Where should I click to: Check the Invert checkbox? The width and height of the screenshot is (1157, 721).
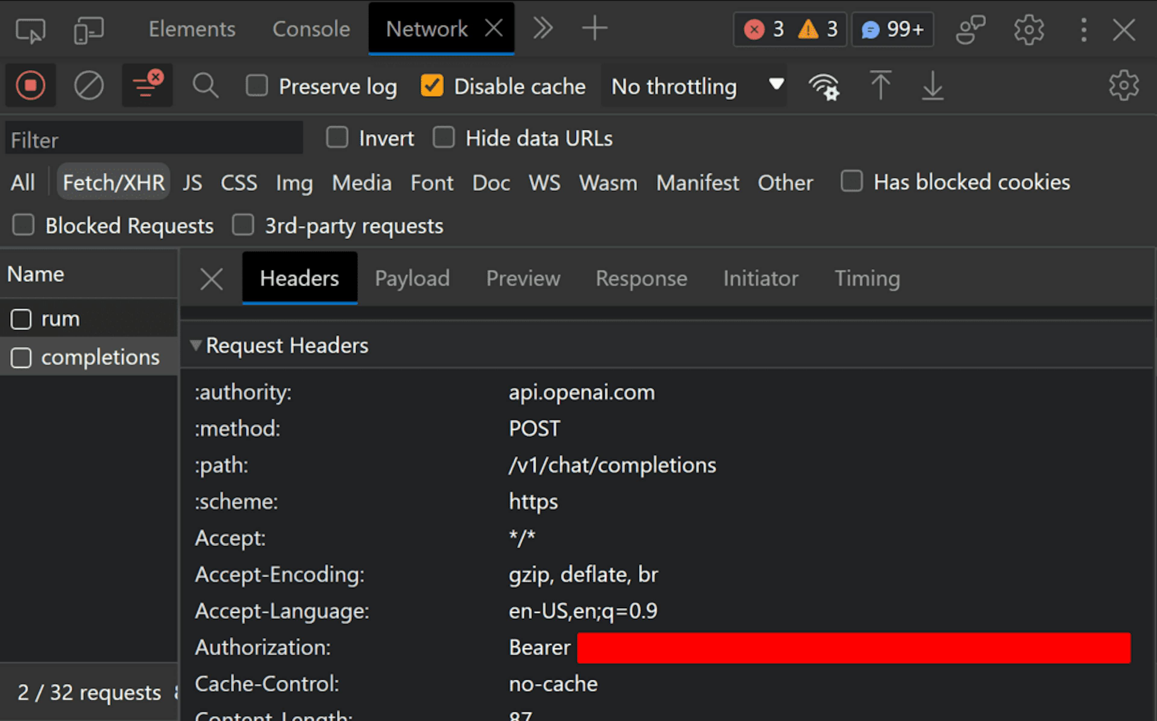coord(337,137)
